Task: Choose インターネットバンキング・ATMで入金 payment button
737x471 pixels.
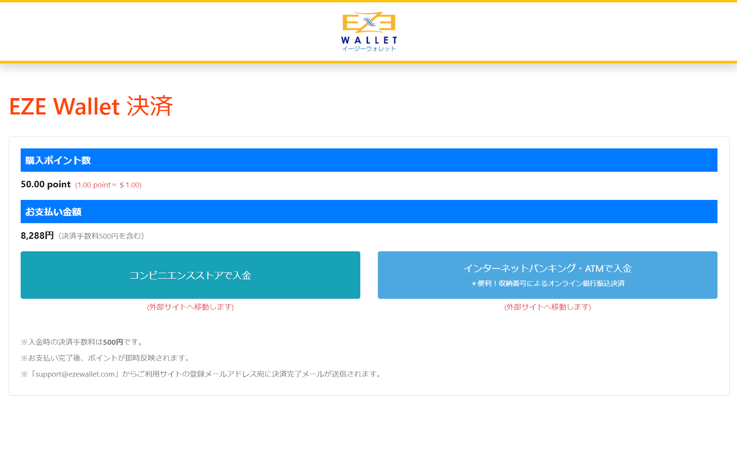Action: coord(548,275)
